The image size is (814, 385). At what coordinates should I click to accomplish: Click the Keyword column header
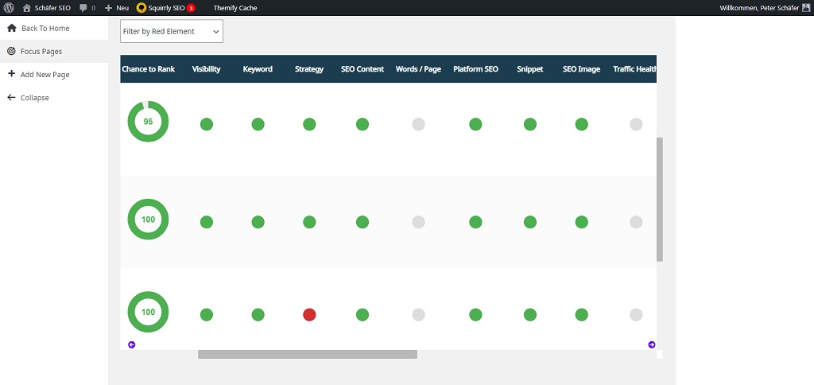click(x=258, y=69)
